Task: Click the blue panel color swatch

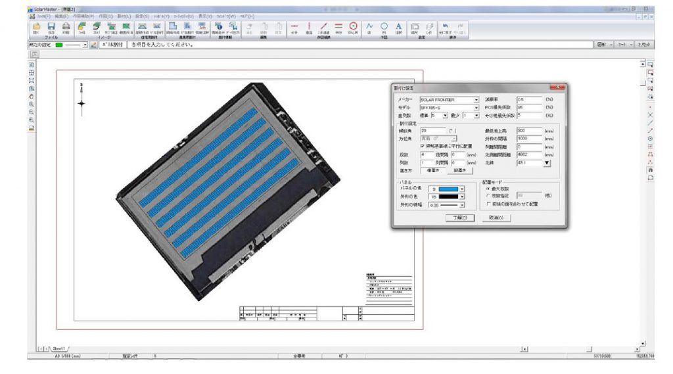Action: 448,189
